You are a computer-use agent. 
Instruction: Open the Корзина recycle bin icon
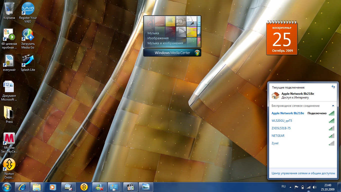[x=9, y=11]
